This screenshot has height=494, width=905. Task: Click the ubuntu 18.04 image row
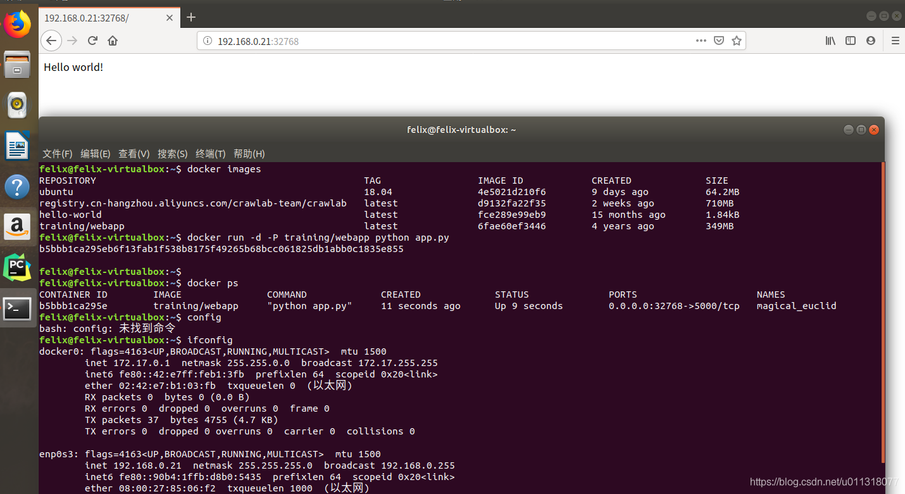[389, 192]
